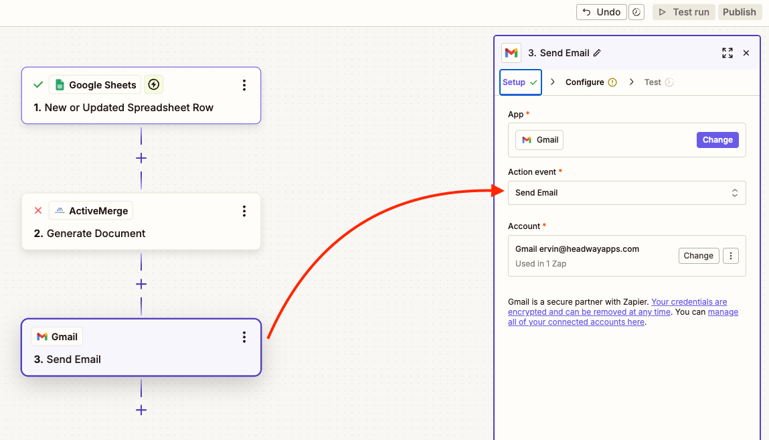The image size is (769, 440).
Task: Open the credentials are encrypted link
Action: (689, 302)
